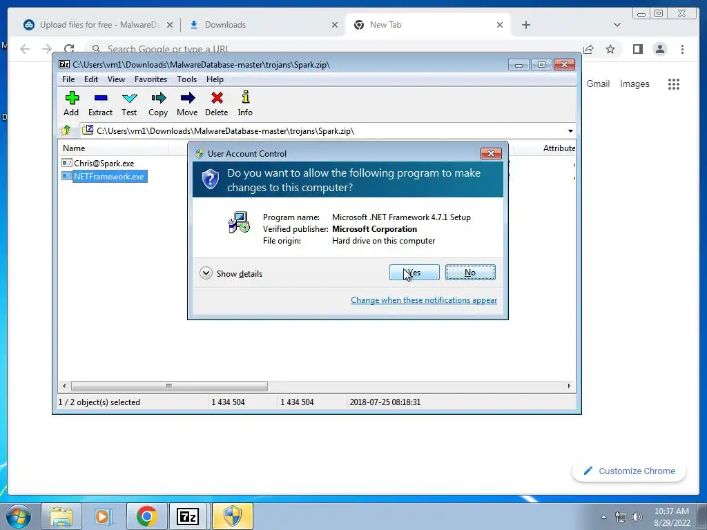Screen dimensions: 707x530
Task: Click the horizontal scrollbar thumb in 7-Zip
Action: [169, 386]
